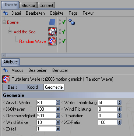Image resolution: width=134 pixels, height=136 pixels.
Task: Click Turbulenz Welle icon in the Attribute header
Action: (6, 79)
